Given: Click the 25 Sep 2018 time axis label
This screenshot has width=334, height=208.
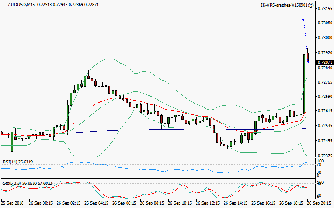Looking at the screenshot, I should point(12,203).
